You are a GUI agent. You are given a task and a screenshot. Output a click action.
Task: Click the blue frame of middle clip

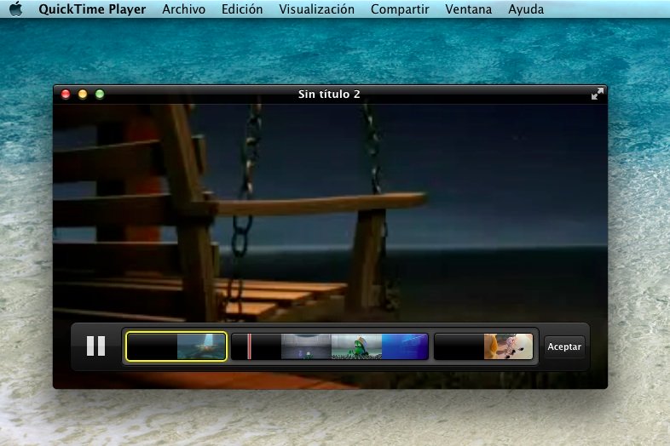404,346
